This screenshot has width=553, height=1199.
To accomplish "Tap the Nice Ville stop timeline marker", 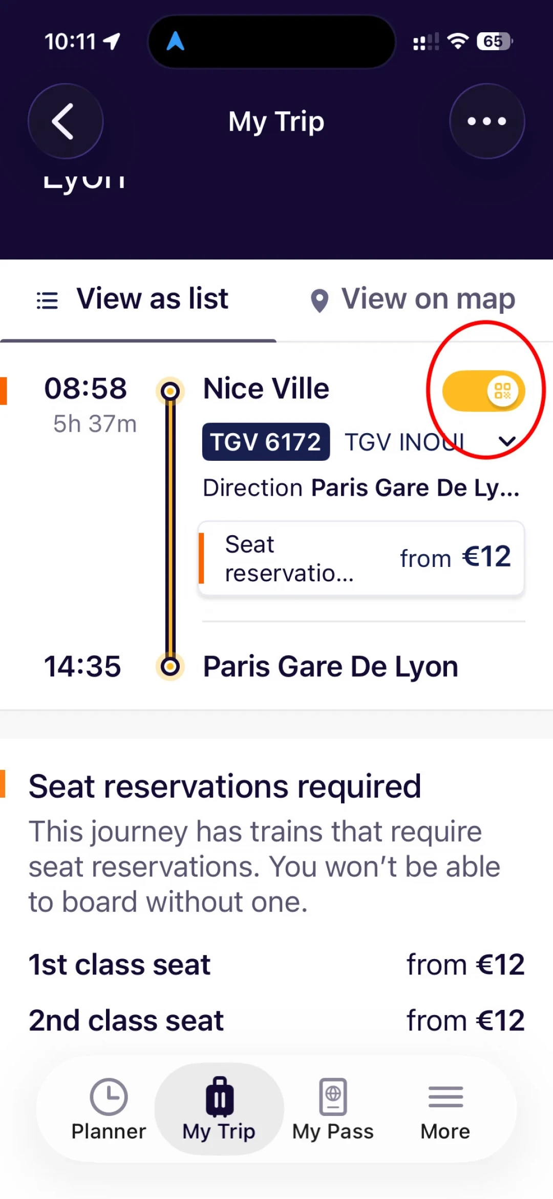I will point(170,392).
